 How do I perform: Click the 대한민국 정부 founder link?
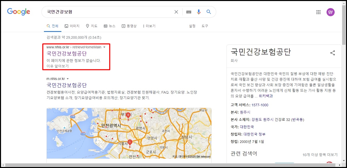click(255, 134)
